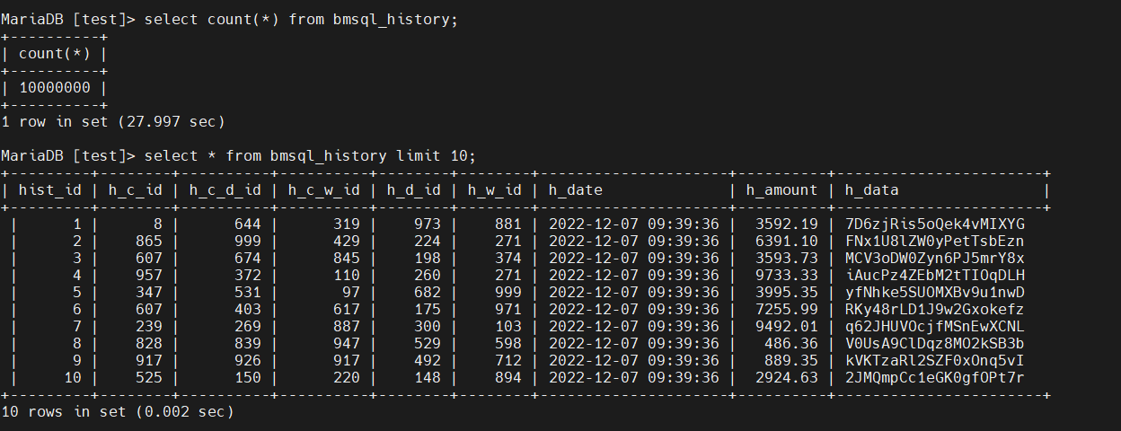The width and height of the screenshot is (1121, 431).
Task: Click h_amount value 9733.33
Action: point(787,276)
